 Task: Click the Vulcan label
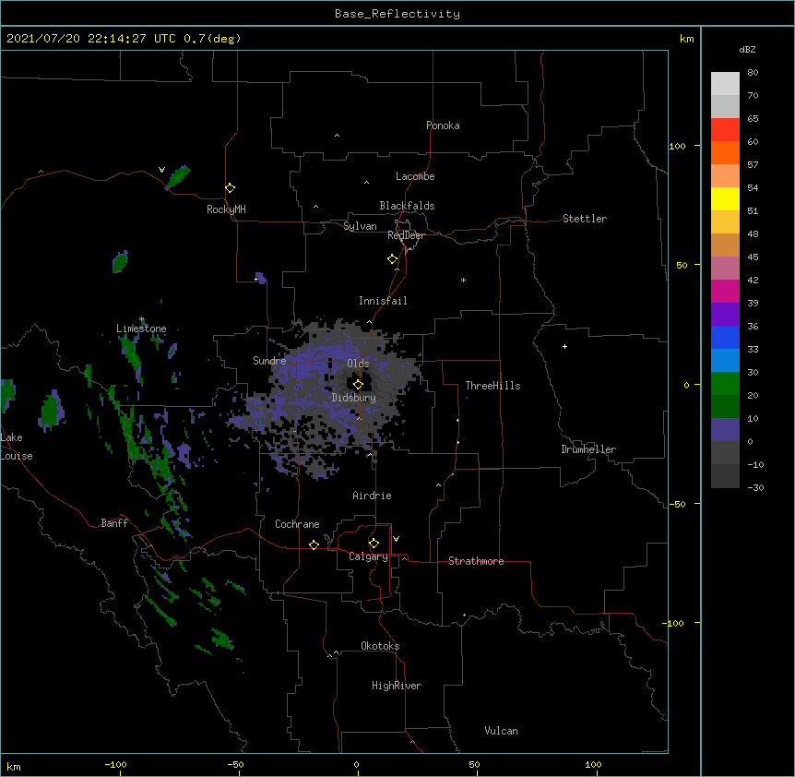click(501, 731)
